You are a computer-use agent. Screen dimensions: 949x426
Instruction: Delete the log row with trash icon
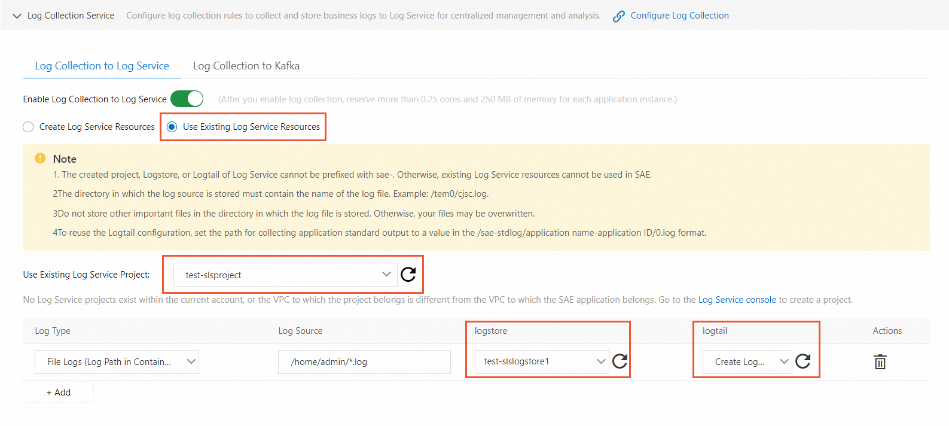point(880,362)
